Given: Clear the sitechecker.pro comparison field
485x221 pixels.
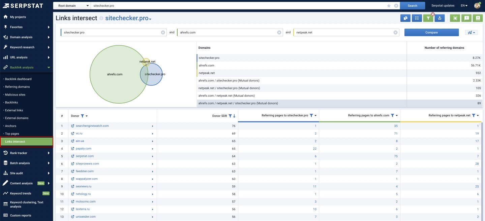Looking at the screenshot, I should [x=163, y=32].
